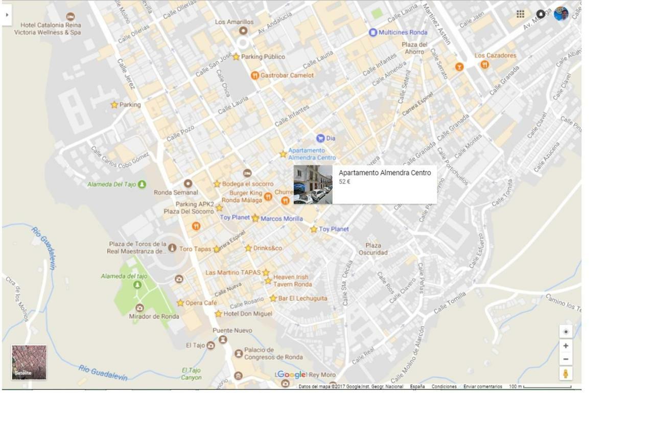654x437 pixels.
Task: Select the Marcos Morilla star marker
Action: point(255,218)
